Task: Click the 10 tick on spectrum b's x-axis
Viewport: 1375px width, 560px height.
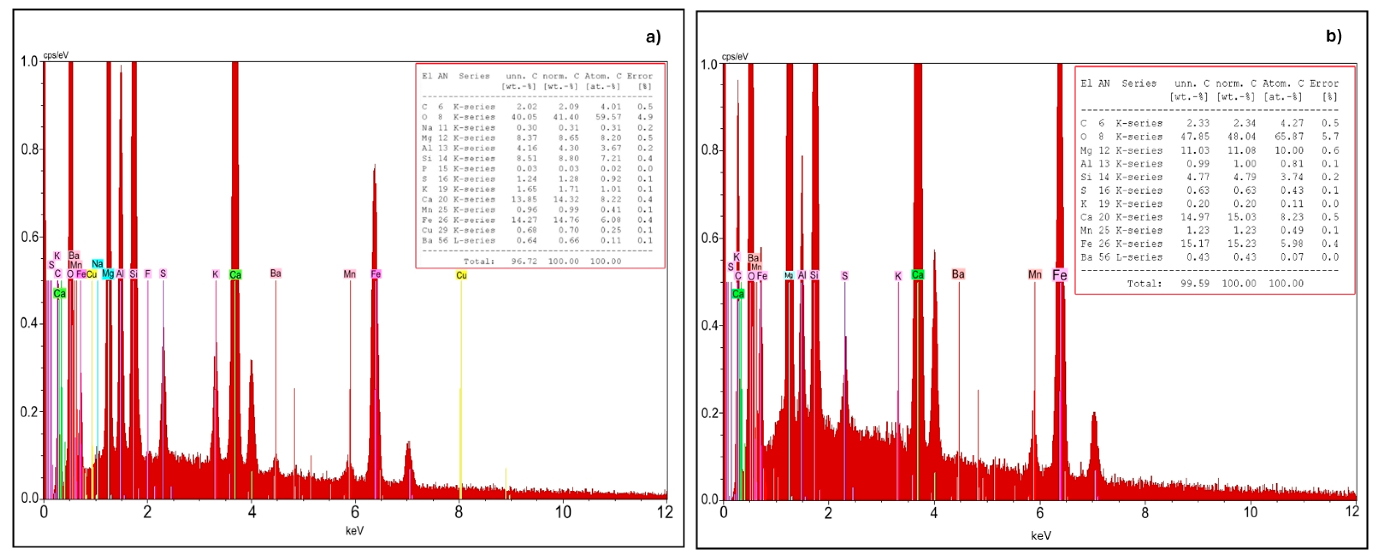Action: coord(1250,512)
